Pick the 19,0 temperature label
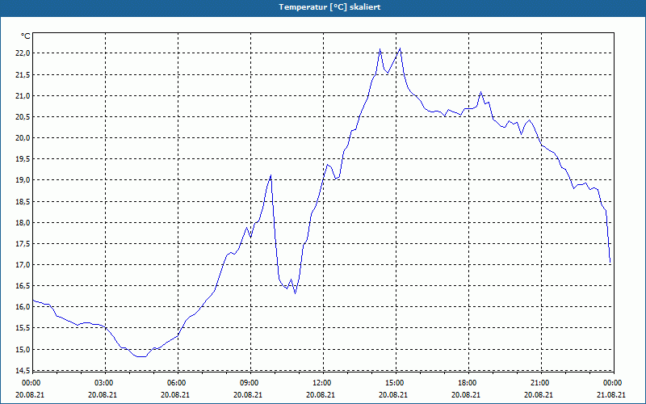Image resolution: width=646 pixels, height=404 pixels. 22,180
